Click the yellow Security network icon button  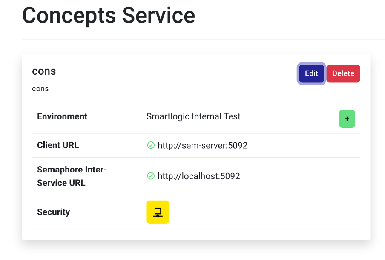pos(158,212)
